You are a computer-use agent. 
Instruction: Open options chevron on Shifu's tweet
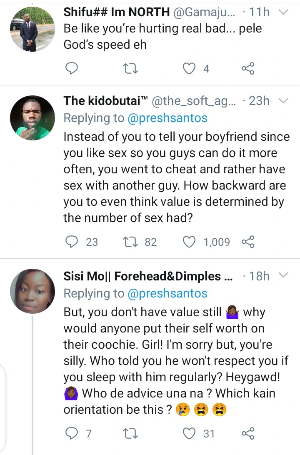[x=283, y=12]
